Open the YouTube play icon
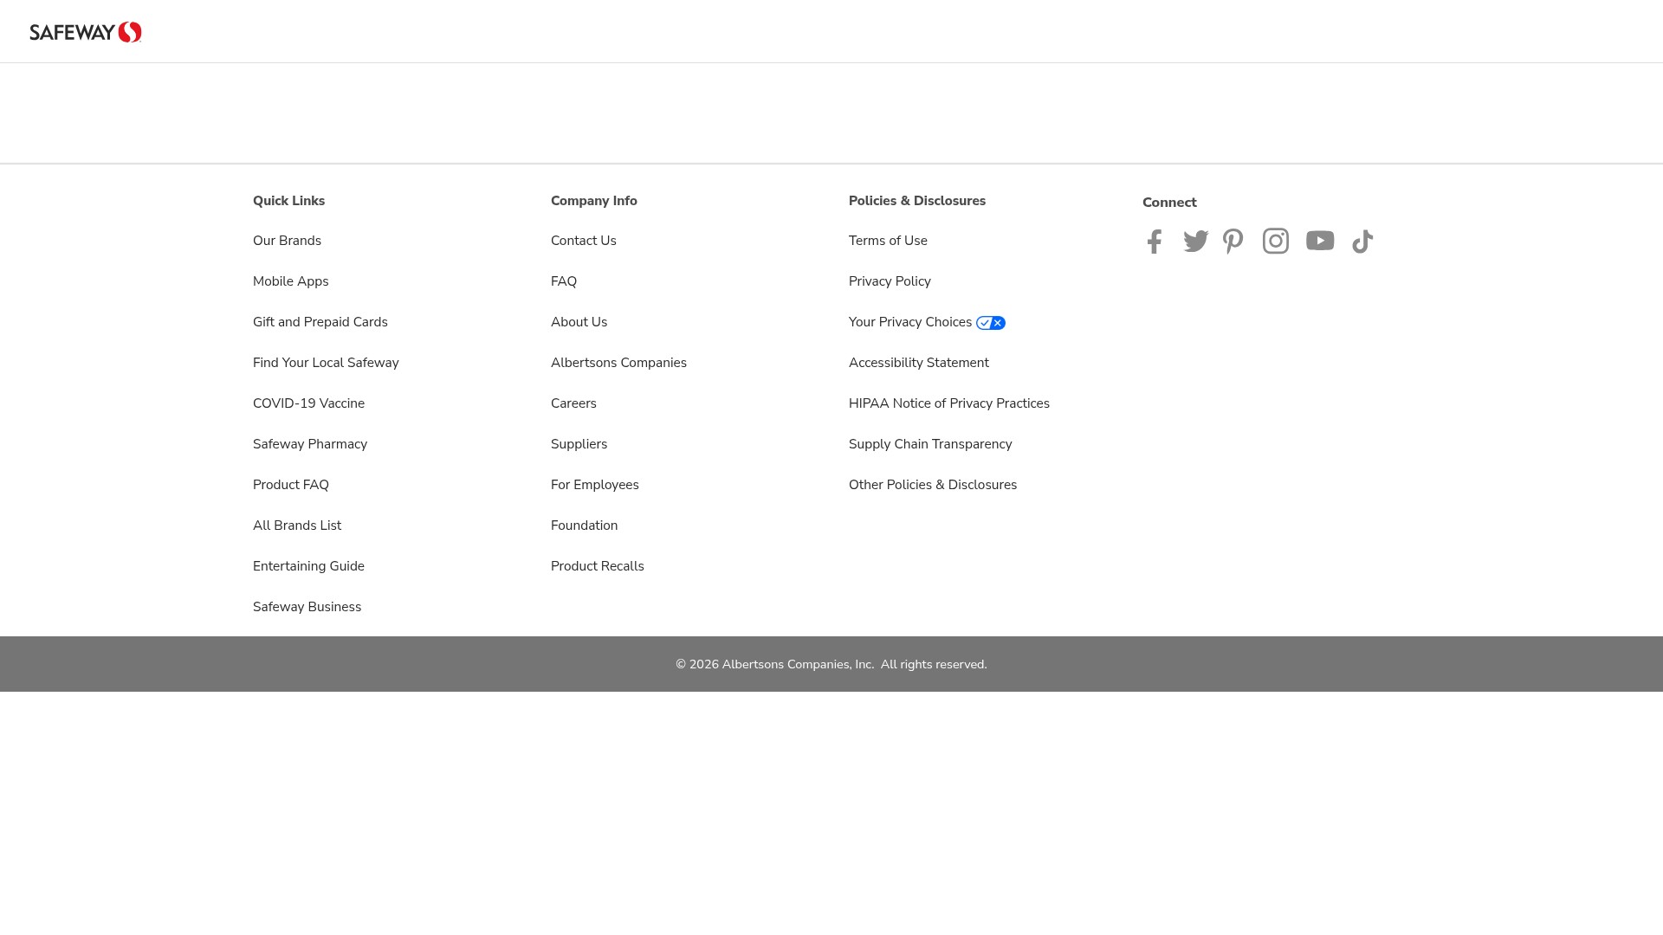 [x=1320, y=241]
